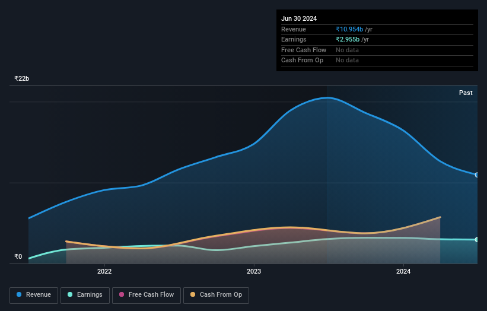Click the Cash From Op label in tooltip
The image size is (487, 311).
tap(302, 61)
